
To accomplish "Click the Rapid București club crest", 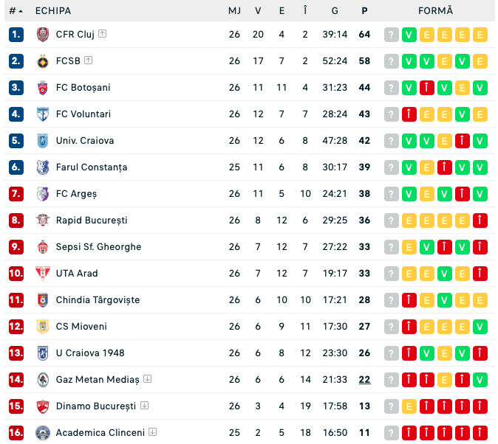I will (x=42, y=221).
